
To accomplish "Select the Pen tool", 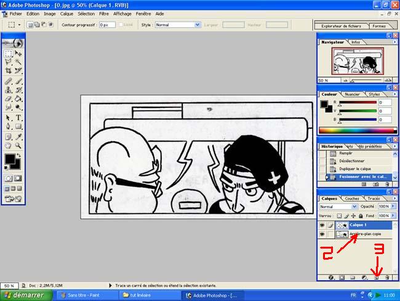I will click(x=9, y=126).
